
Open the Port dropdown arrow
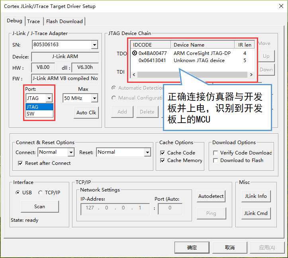pyautogui.click(x=49, y=98)
